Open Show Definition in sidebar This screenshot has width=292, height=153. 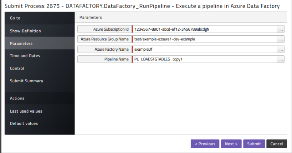(40, 31)
